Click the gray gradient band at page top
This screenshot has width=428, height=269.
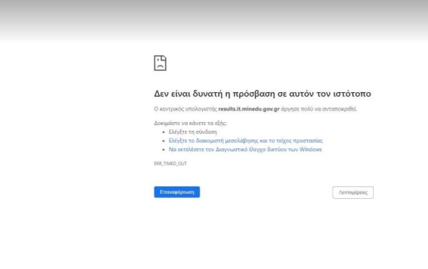[214, 19]
